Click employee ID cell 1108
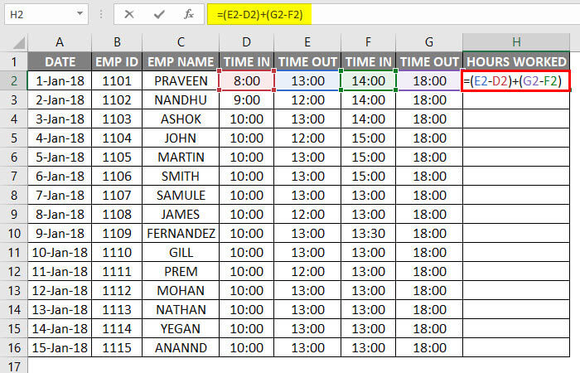This screenshot has width=580, height=373. 117,214
